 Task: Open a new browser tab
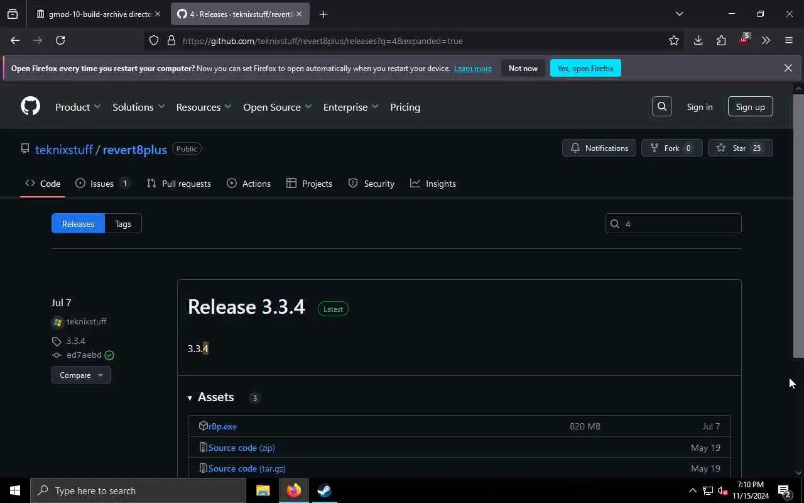[x=323, y=14]
